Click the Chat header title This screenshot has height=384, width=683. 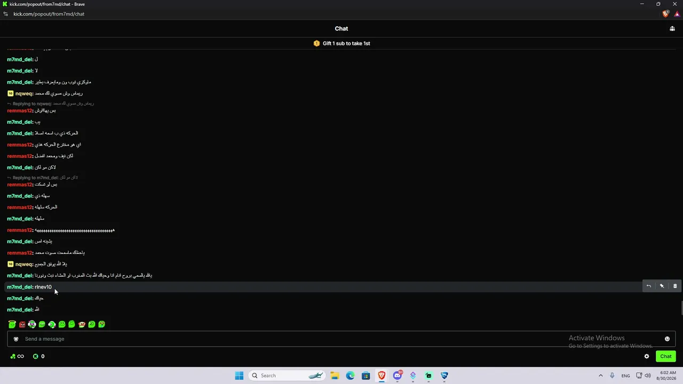341,29
